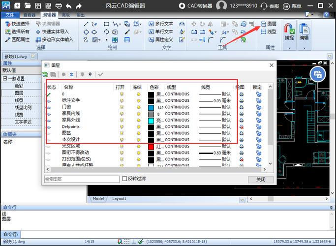Redo the action with the redo arrow
Screen dimensions: 336x246
tap(79, 6)
